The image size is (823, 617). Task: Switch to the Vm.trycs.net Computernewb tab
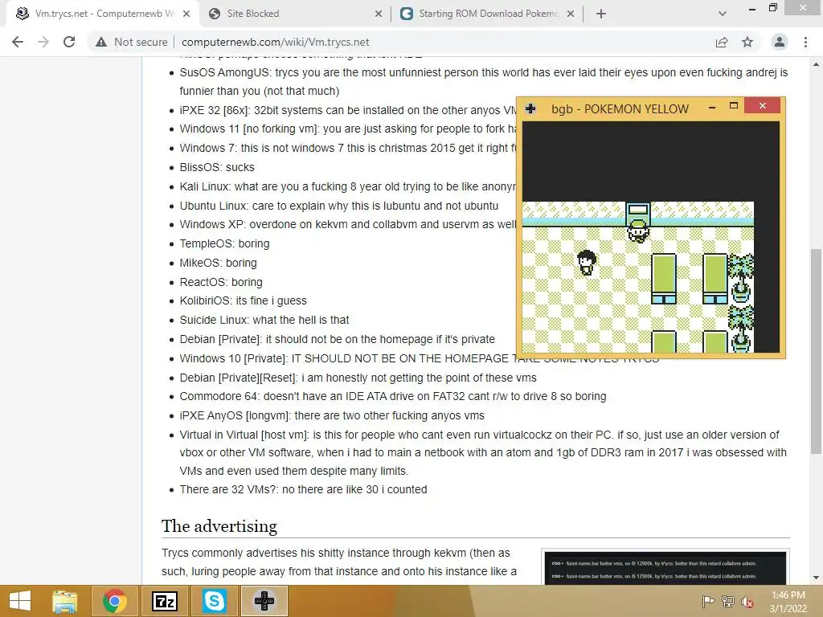tap(102, 14)
